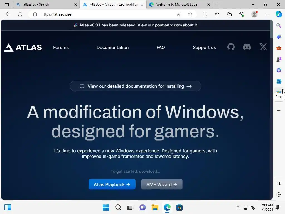The height and width of the screenshot is (214, 285).
Task: Add a sidebar app with plus icon
Action: coord(279,110)
